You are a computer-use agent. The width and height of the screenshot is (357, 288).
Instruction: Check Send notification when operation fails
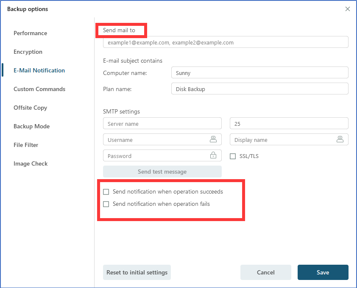[x=106, y=204]
